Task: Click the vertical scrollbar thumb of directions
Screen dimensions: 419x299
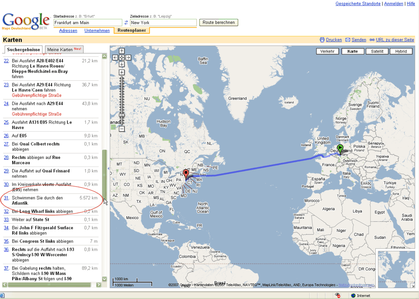Action: tap(105, 175)
